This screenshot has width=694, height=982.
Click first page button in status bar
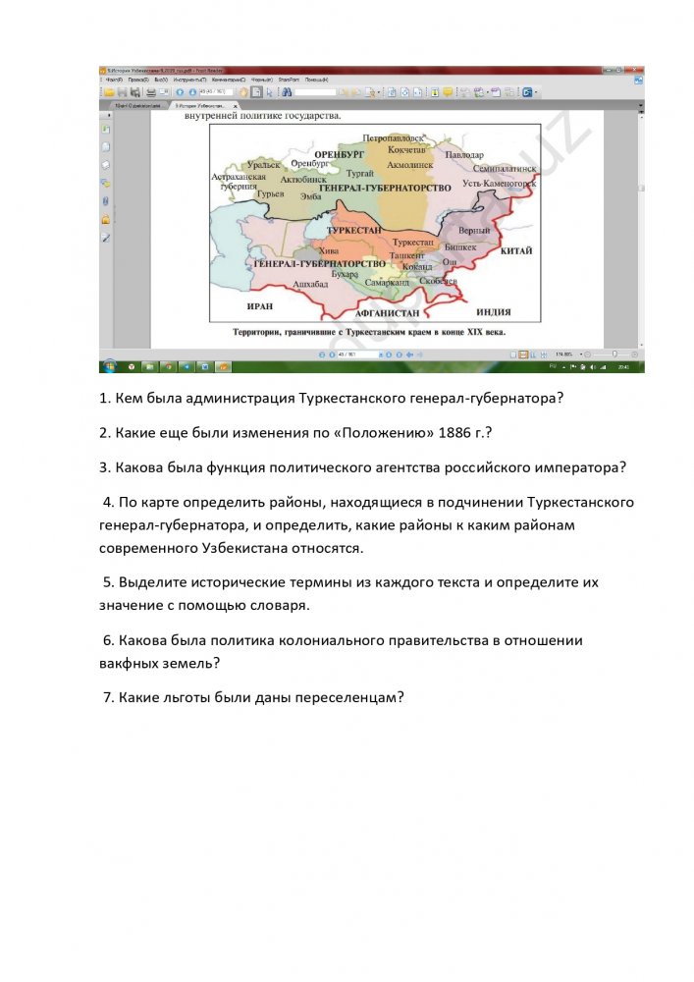click(x=322, y=355)
